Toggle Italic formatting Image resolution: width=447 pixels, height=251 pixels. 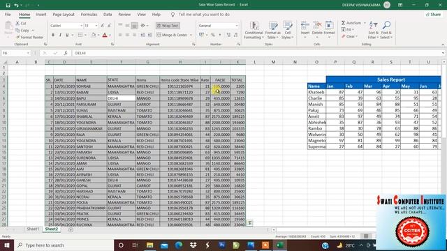[60, 35]
